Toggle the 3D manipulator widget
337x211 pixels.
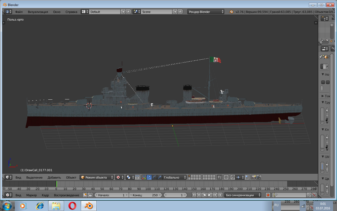pyautogui.click(x=144, y=177)
